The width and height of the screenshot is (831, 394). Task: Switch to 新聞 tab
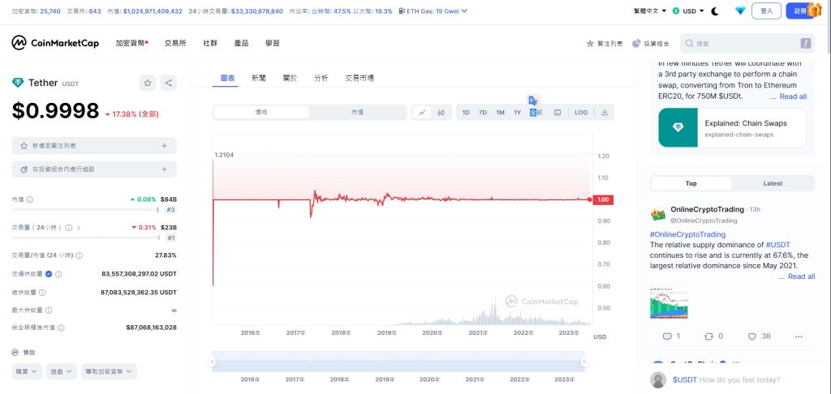coord(259,79)
